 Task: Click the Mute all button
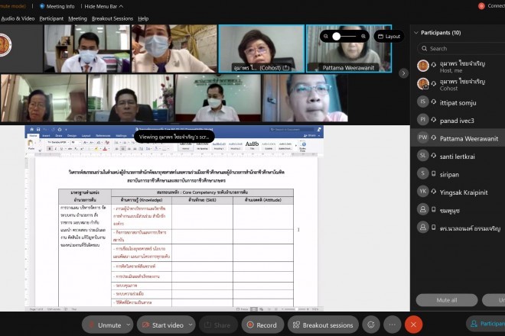point(446,300)
